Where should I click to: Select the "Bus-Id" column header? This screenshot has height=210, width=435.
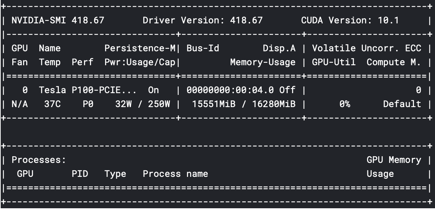click(203, 48)
